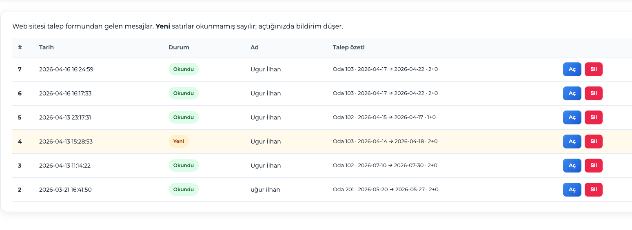Open the unread Yeni request row

pos(572,142)
